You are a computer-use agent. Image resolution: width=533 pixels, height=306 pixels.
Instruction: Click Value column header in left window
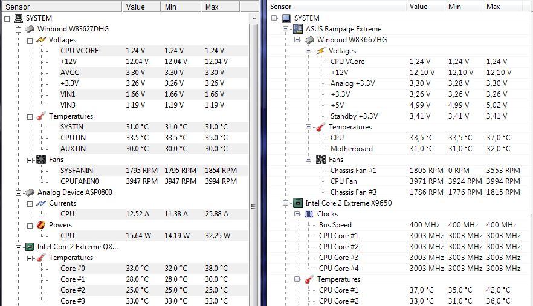[141, 7]
